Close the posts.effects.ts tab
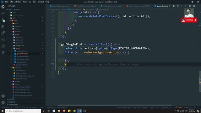Viewport: 201px width, 113px height. click(x=169, y=6)
